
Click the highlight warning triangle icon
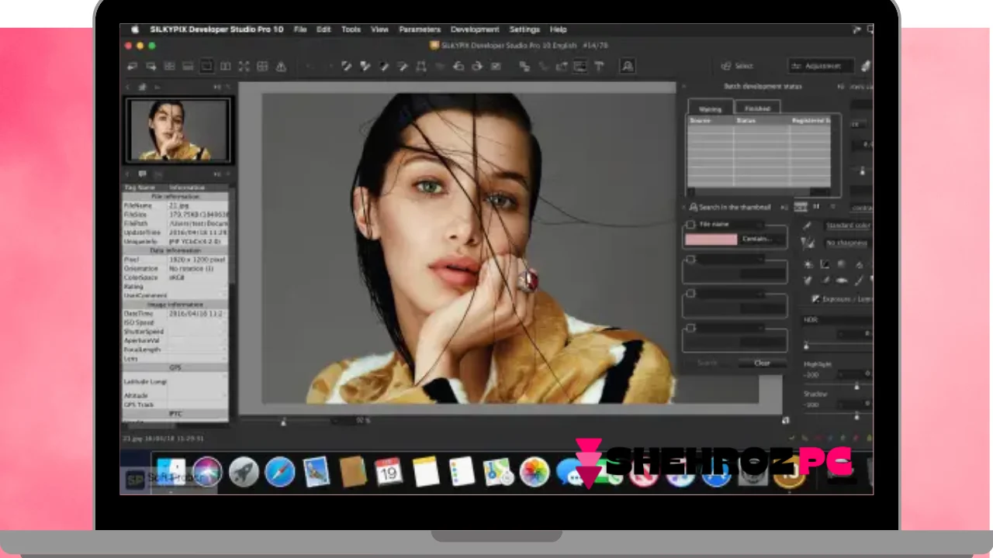click(x=281, y=67)
